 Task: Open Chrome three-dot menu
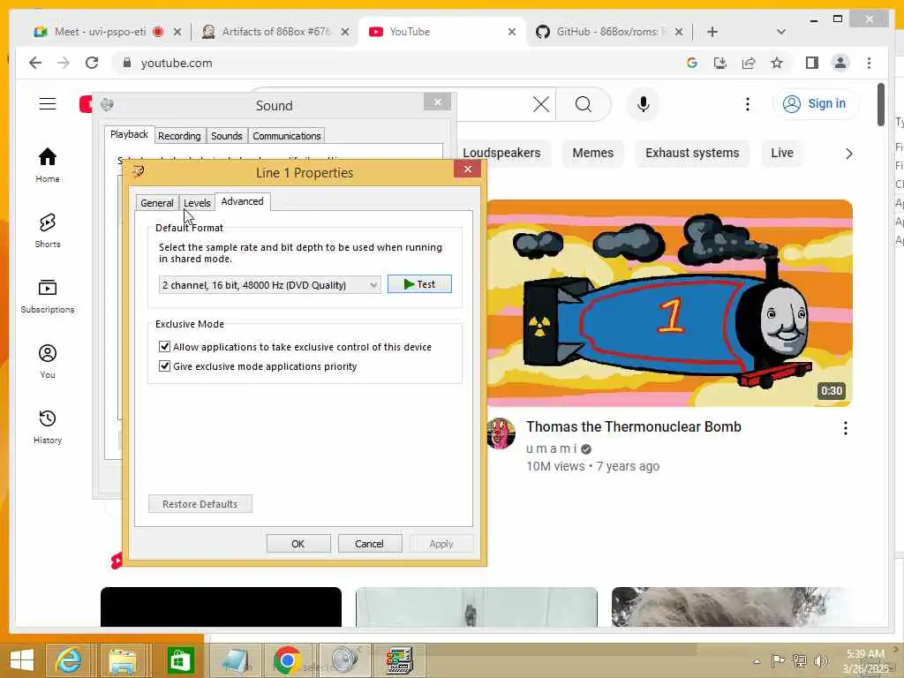tap(869, 63)
